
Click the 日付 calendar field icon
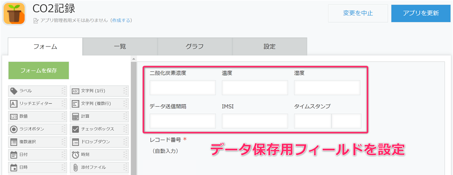tap(14, 155)
